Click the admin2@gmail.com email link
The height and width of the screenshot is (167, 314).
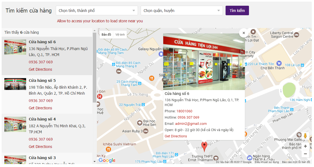click(x=191, y=124)
